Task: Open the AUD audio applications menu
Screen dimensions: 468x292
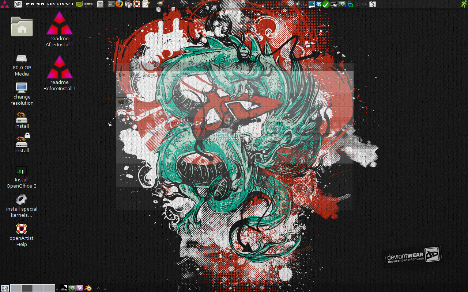Action: click(50, 4)
